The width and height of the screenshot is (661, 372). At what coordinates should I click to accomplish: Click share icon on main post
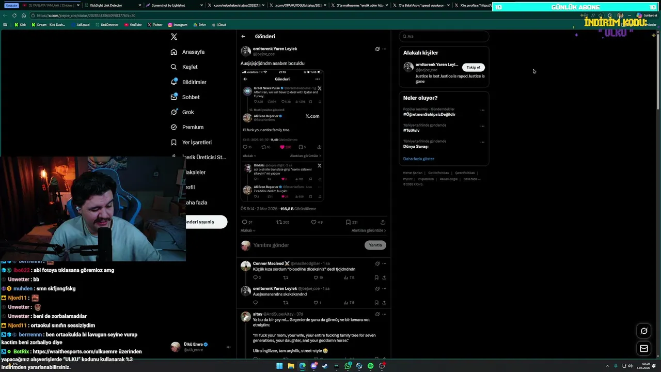click(x=383, y=222)
